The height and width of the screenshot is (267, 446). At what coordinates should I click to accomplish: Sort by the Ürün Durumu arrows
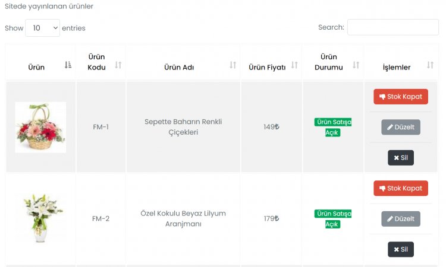click(x=356, y=65)
